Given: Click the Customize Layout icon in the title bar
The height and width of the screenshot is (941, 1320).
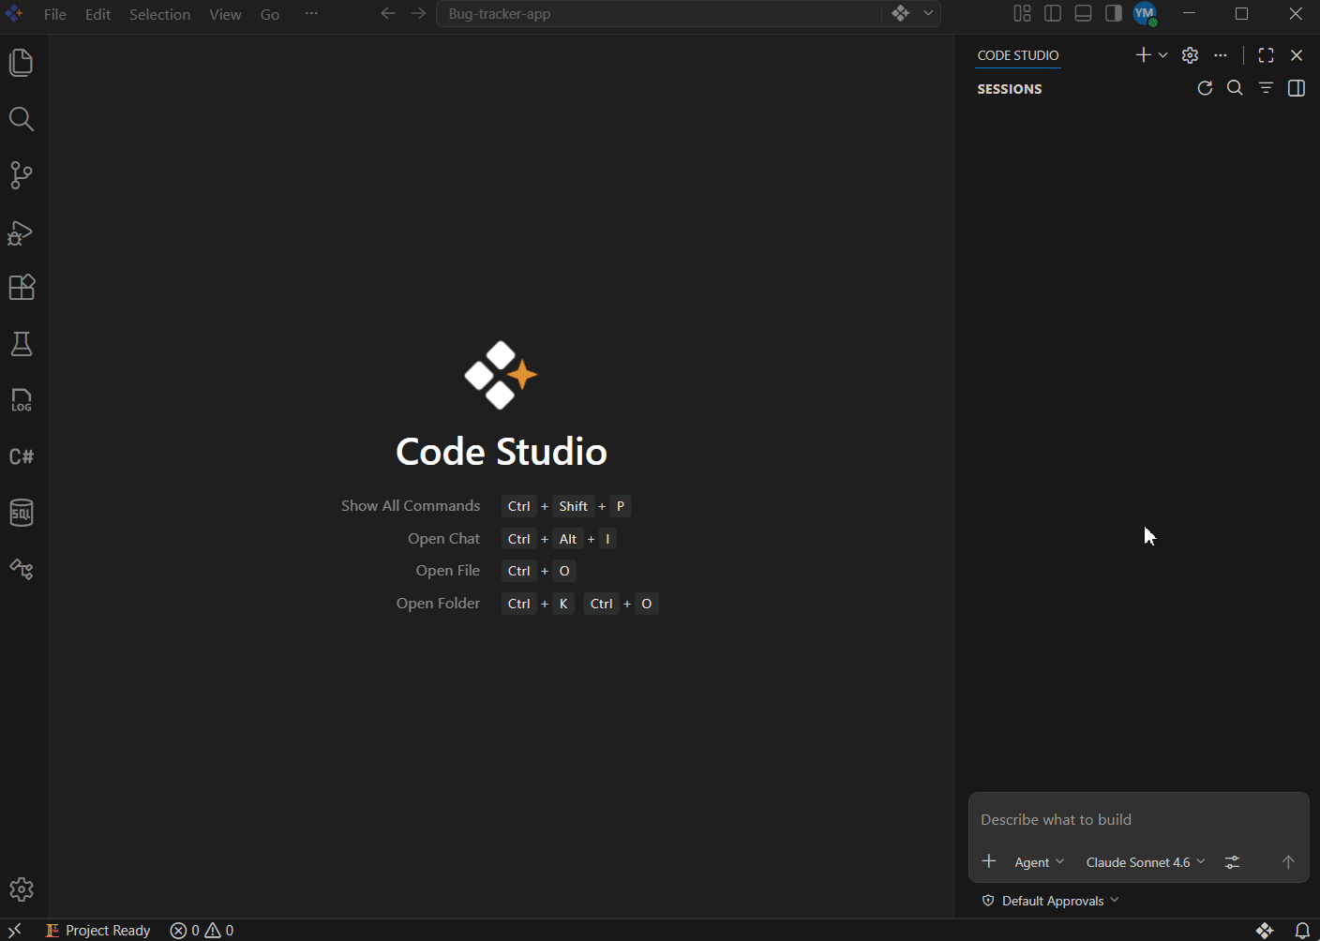Looking at the screenshot, I should pyautogui.click(x=1022, y=13).
